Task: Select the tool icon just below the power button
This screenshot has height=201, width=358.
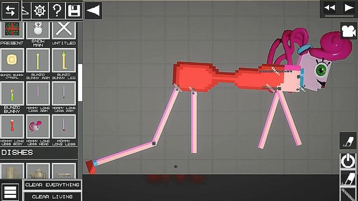Action: [348, 179]
